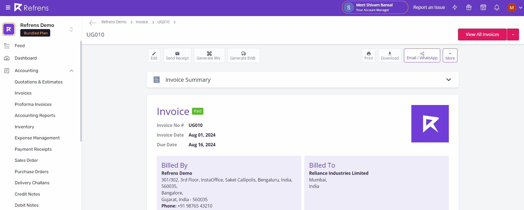
Task: Click the Dashboard gauge icon
Action: click(x=7, y=58)
